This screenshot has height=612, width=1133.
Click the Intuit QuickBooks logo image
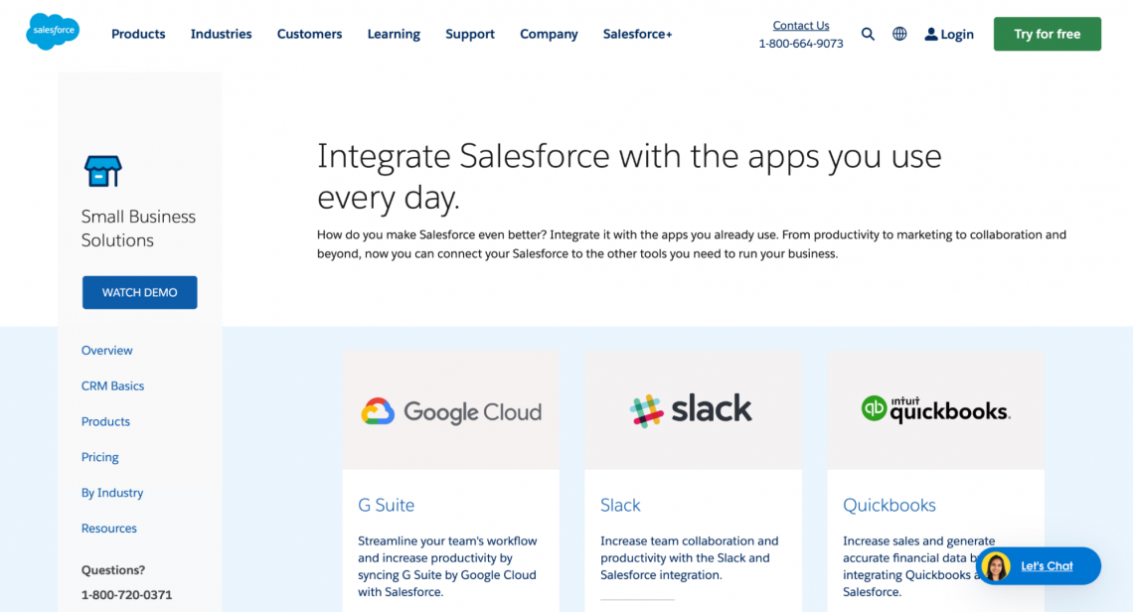[935, 409]
